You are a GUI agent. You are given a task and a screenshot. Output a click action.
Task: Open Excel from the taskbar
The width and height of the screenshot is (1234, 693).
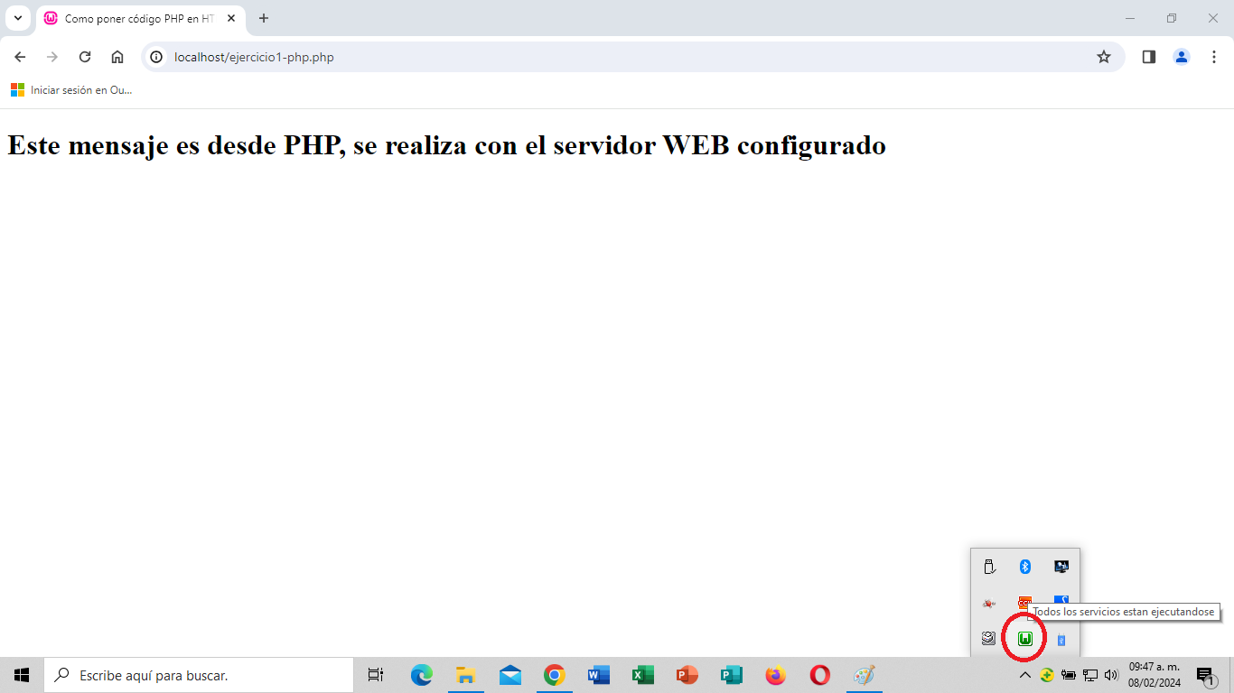[x=642, y=675]
